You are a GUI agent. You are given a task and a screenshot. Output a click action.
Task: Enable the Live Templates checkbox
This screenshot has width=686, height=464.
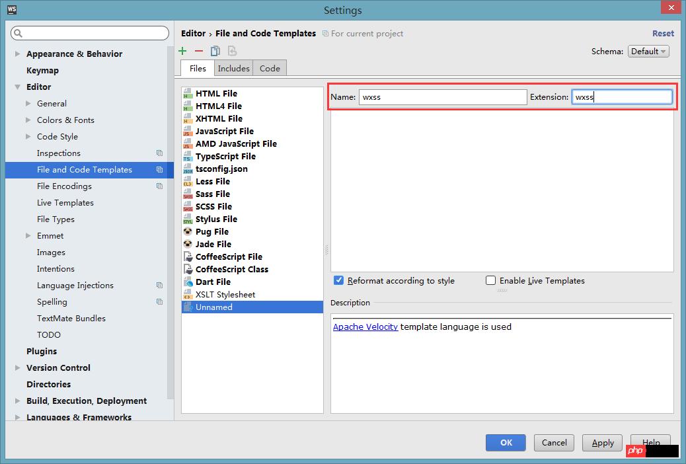(490, 280)
